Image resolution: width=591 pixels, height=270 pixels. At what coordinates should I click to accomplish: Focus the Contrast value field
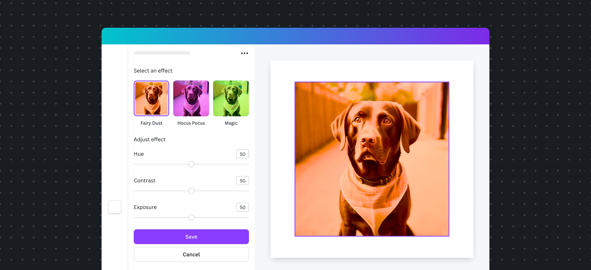click(x=243, y=180)
